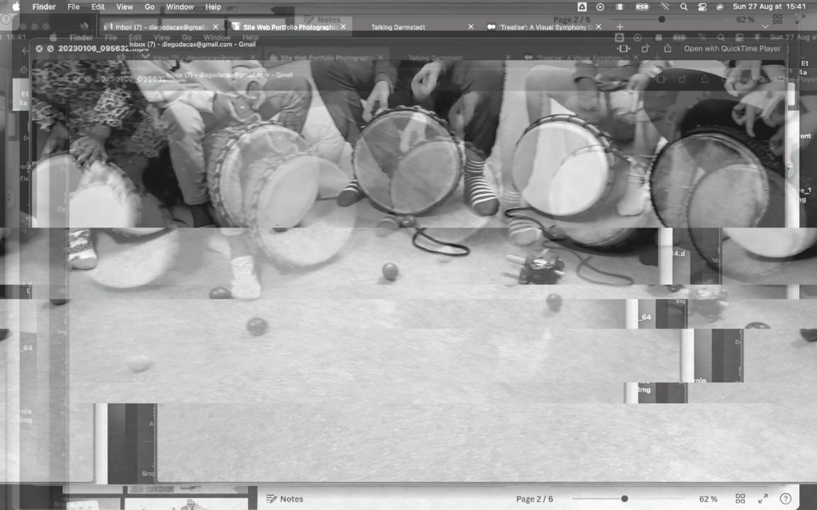This screenshot has height=510, width=817.
Task: Open a new browser tab with plus
Action: pyautogui.click(x=619, y=27)
